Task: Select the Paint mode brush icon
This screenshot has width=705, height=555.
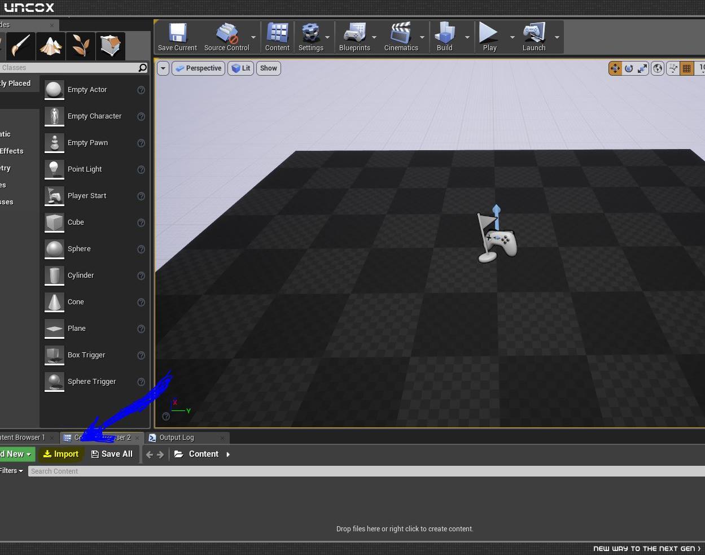Action: [20, 46]
